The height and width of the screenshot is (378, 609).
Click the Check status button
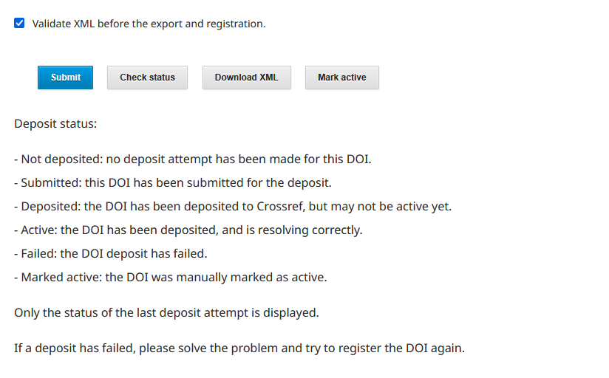(x=147, y=78)
